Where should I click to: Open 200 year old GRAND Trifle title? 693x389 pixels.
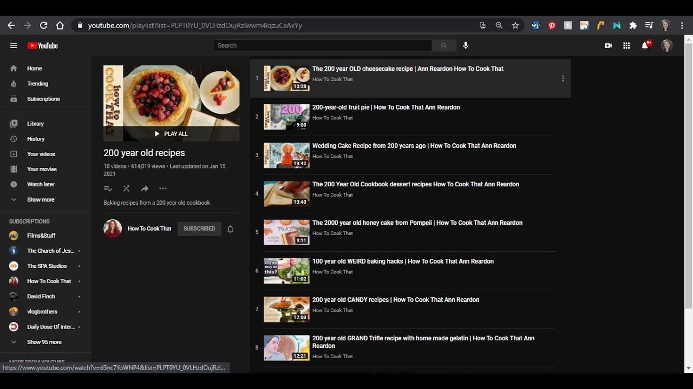423,342
